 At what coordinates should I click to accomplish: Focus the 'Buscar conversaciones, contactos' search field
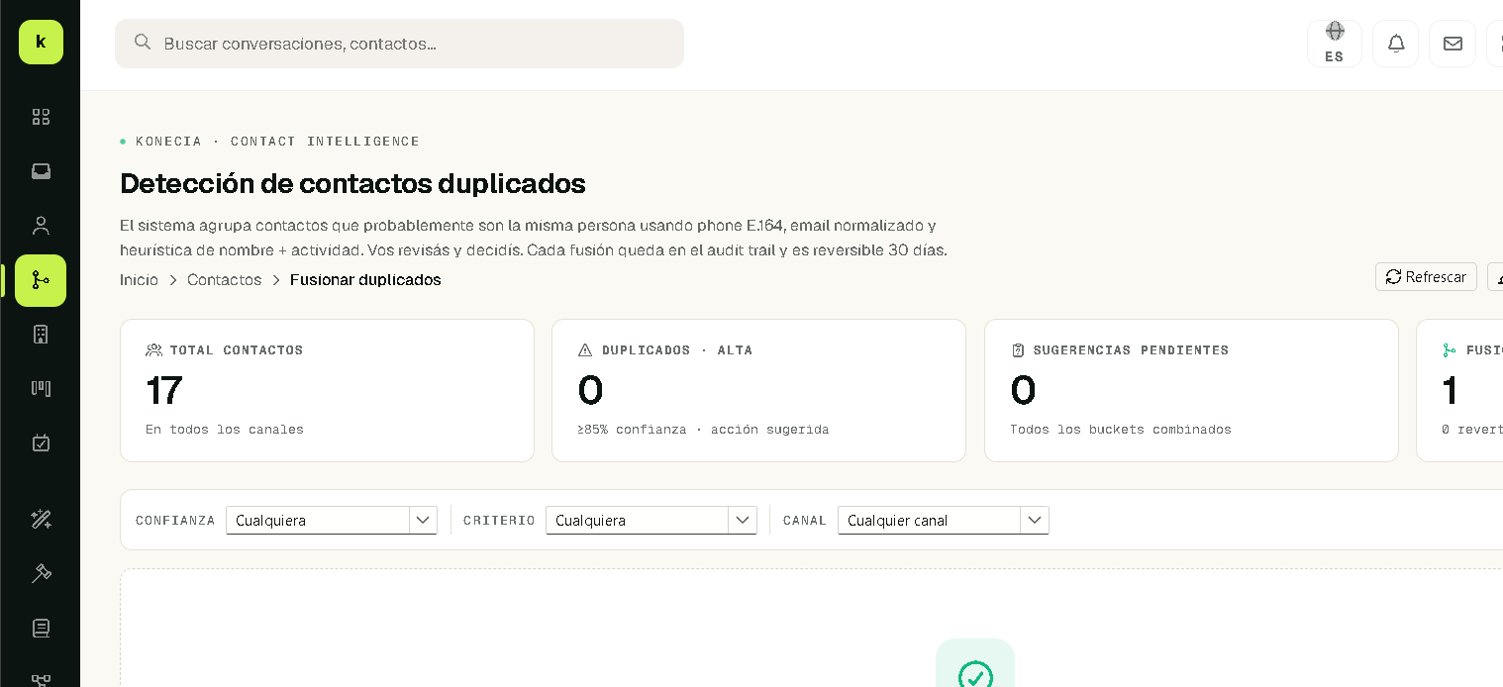(x=399, y=44)
